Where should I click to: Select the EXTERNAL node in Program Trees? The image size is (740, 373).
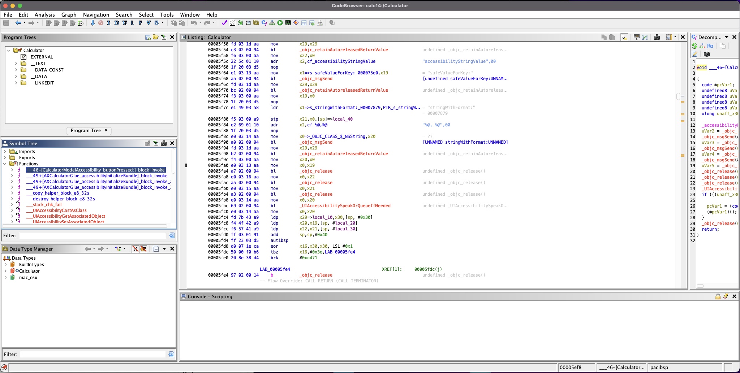[x=42, y=57]
